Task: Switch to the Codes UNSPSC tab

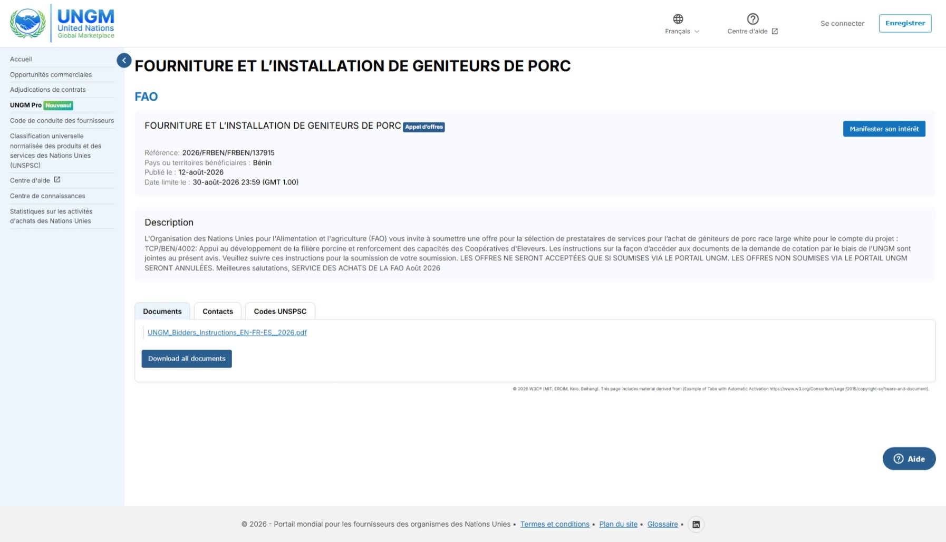Action: point(280,312)
